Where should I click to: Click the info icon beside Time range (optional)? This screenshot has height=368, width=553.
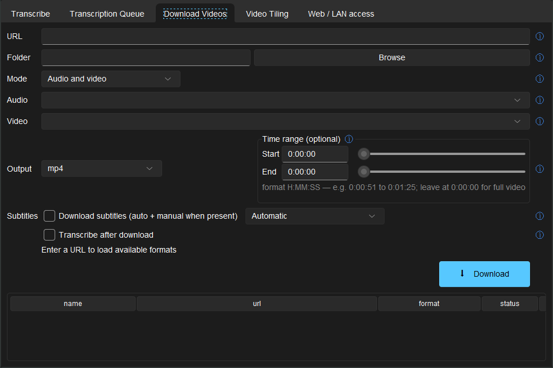pyautogui.click(x=349, y=139)
